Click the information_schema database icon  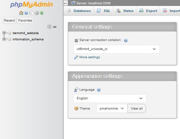[10, 39]
